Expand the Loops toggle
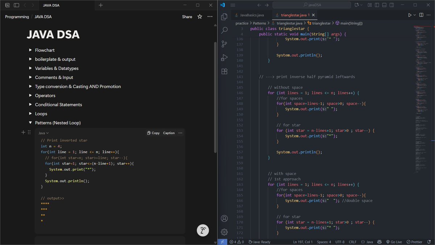 30,114
